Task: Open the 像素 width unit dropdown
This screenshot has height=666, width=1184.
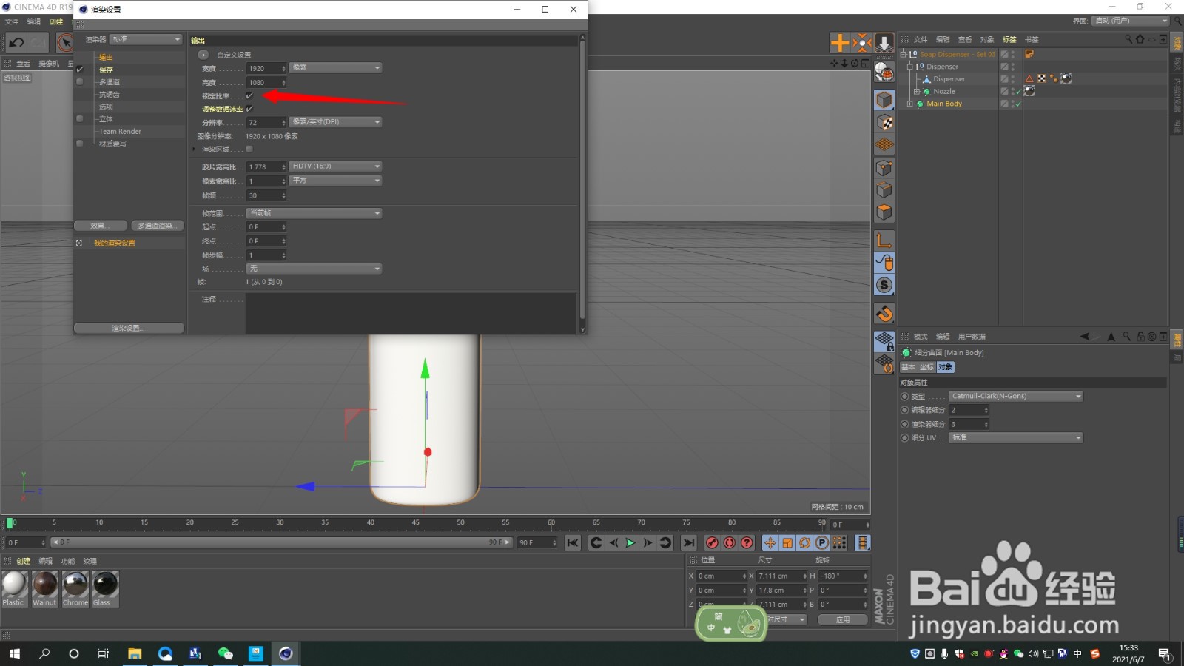Action: [335, 67]
